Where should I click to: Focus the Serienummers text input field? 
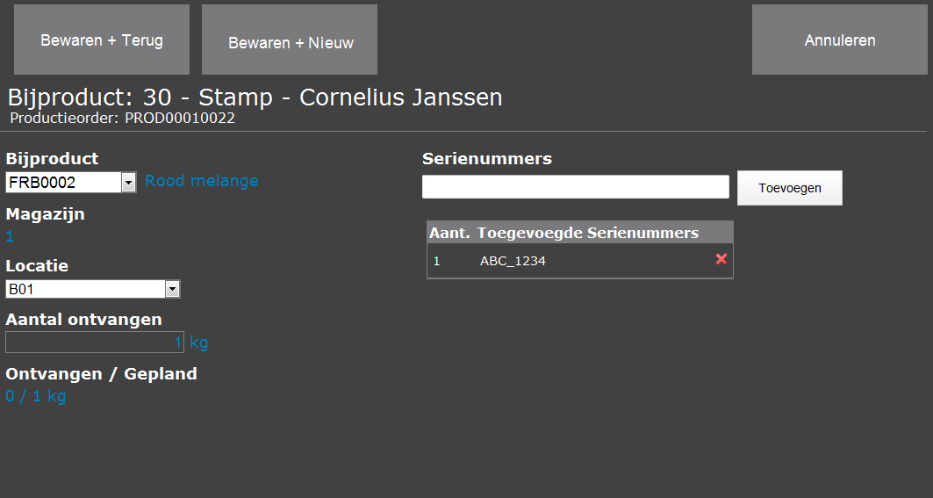click(576, 187)
